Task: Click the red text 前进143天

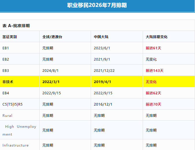Action: (x=155, y=71)
